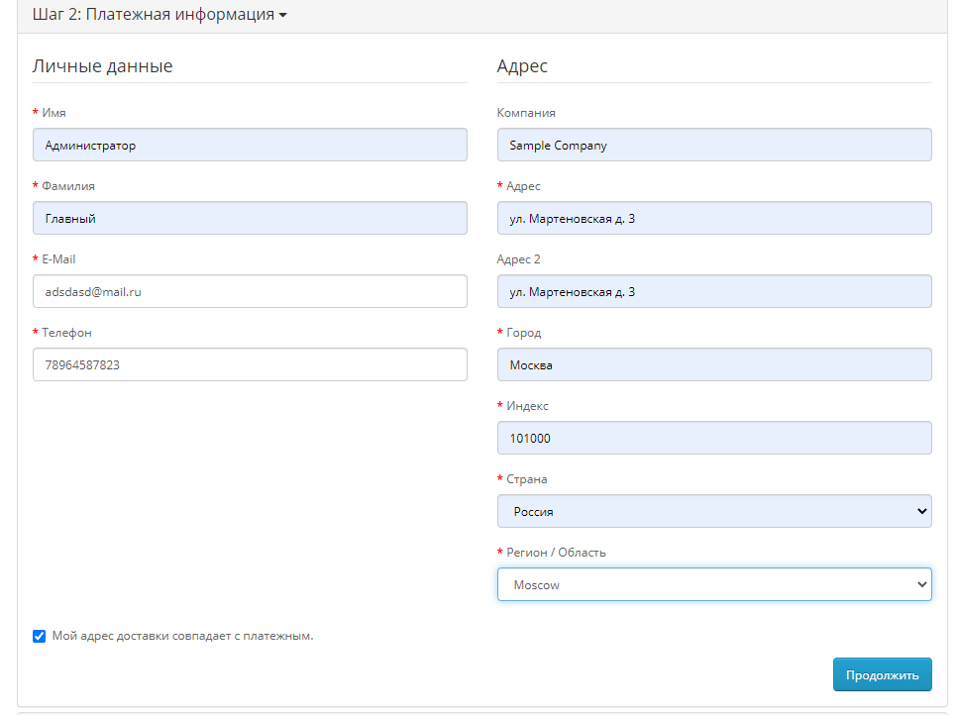Click the Телефон input field
The image size is (954, 715).
(250, 364)
